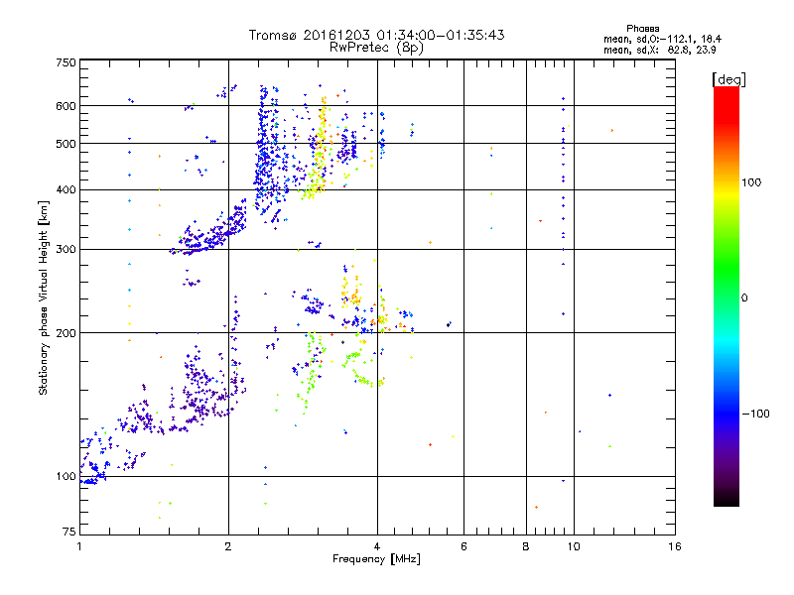Image resolution: width=794 pixels, height=595 pixels.
Task: Click the y-axis '500' tick label
Action: coord(66,144)
